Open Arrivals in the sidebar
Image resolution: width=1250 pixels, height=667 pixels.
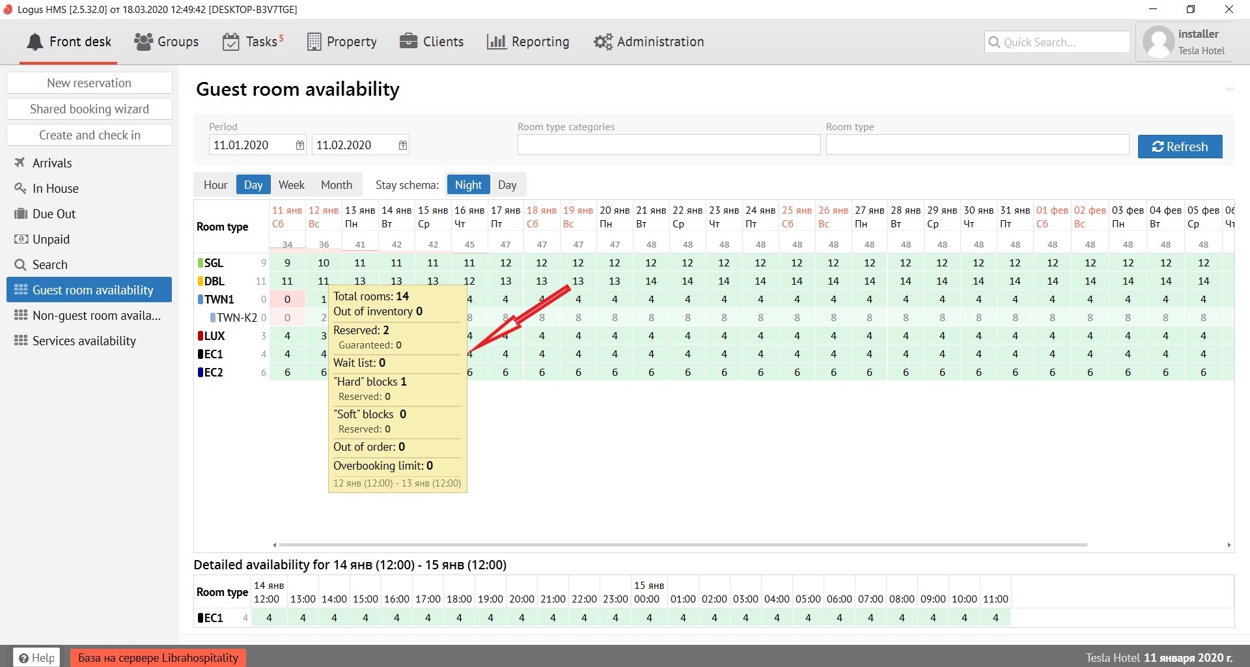[52, 163]
